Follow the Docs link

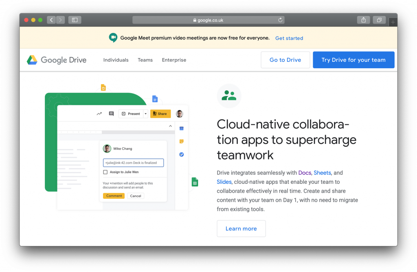click(305, 173)
